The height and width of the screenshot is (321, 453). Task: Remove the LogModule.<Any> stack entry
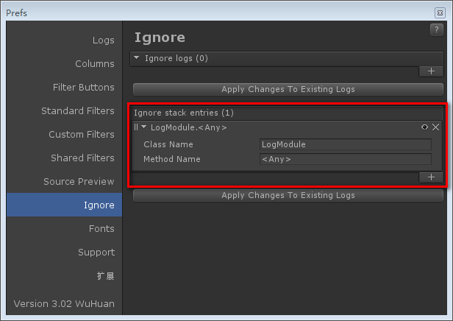pos(435,127)
